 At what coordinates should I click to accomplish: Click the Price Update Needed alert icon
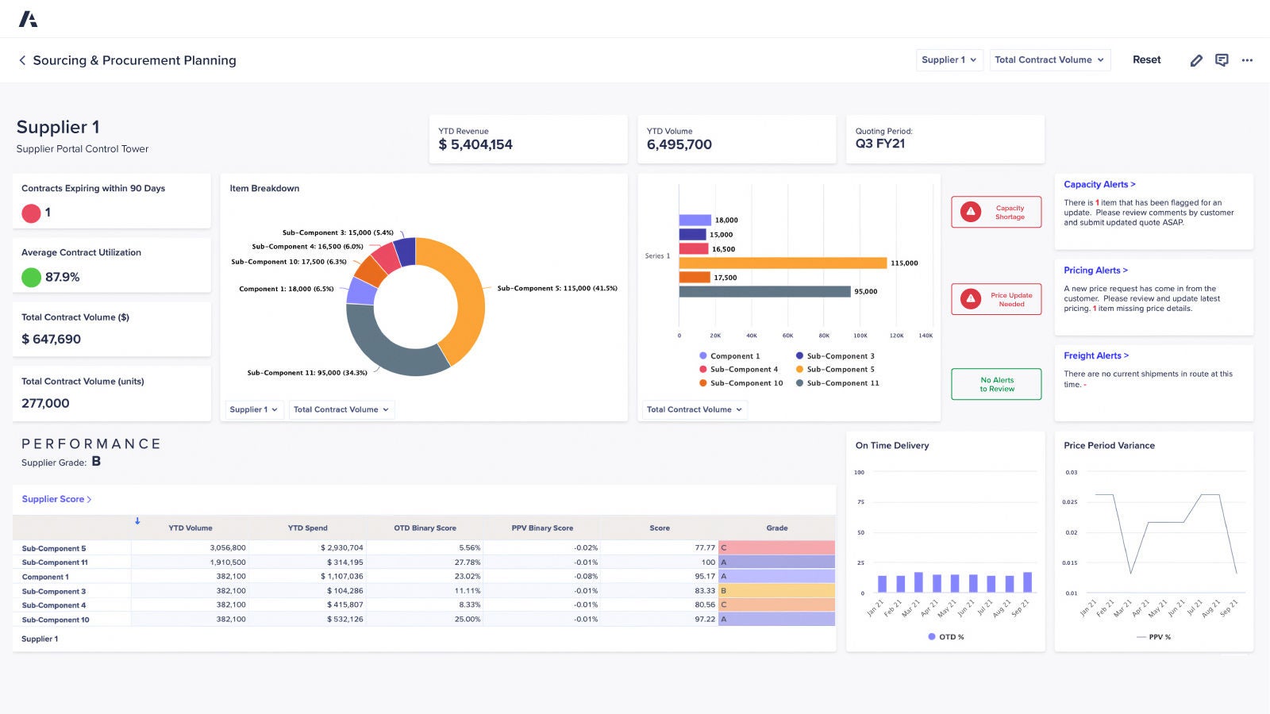click(969, 298)
